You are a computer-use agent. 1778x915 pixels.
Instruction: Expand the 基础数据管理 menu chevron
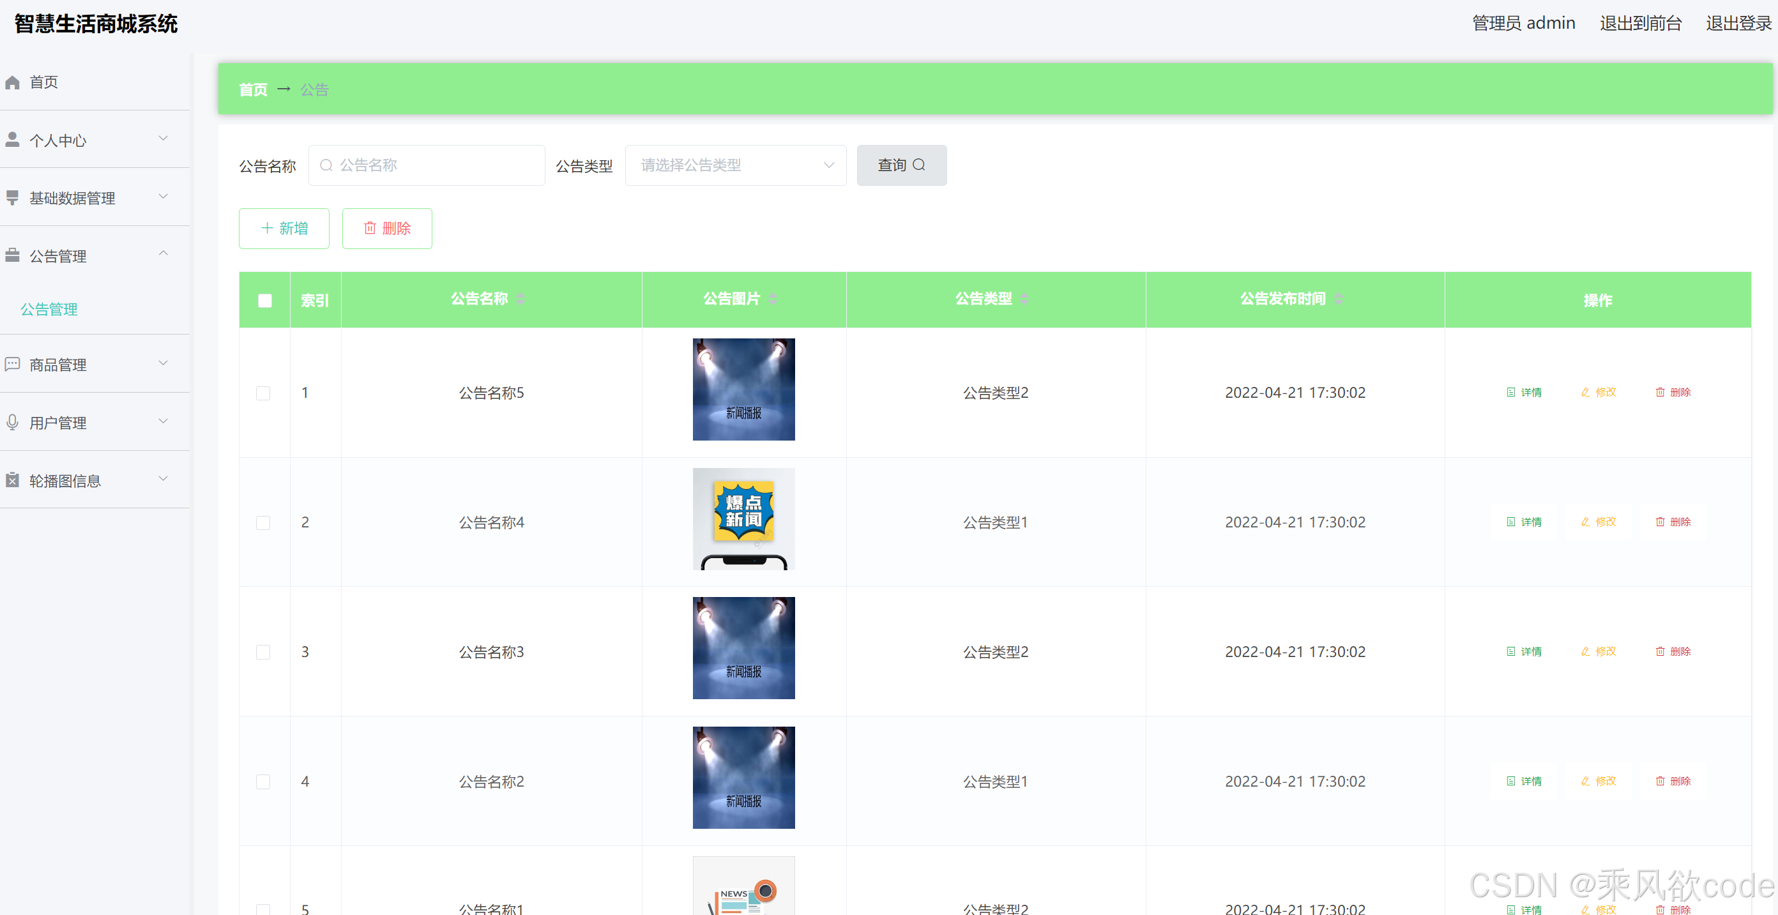coord(163,197)
